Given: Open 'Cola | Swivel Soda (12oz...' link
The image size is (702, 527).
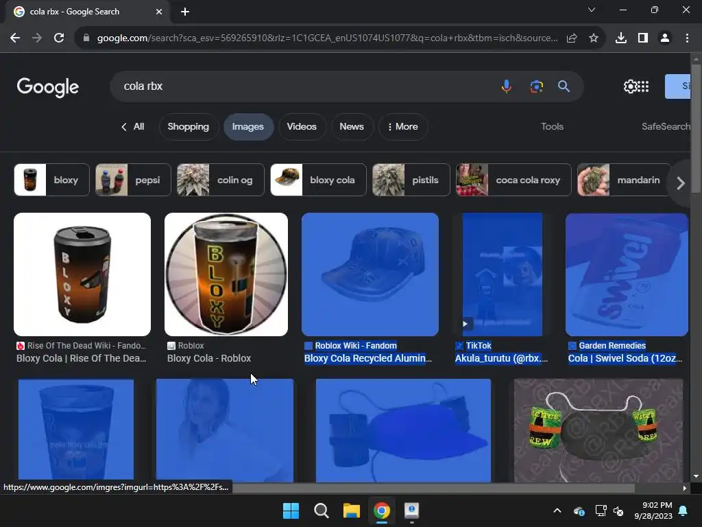Looking at the screenshot, I should (x=625, y=358).
